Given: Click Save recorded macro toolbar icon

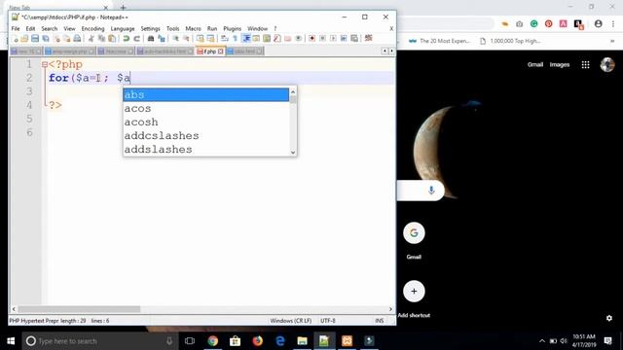Looking at the screenshot, I should 354,39.
